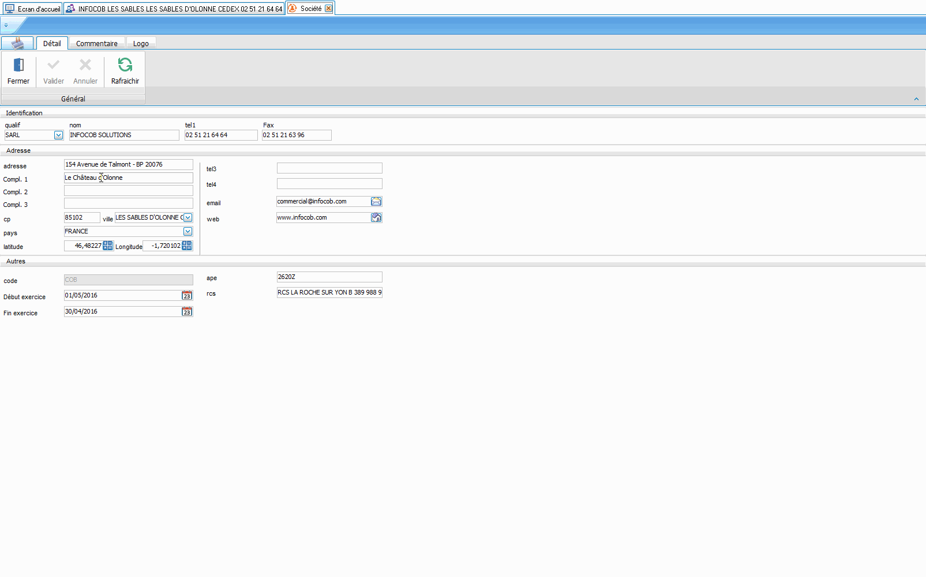
Task: Open website icon next to web field
Action: (x=376, y=217)
